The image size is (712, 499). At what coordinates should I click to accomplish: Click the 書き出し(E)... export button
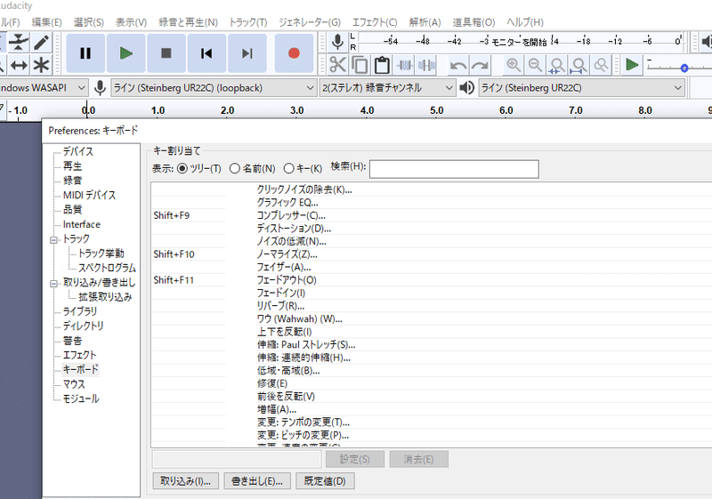257,481
